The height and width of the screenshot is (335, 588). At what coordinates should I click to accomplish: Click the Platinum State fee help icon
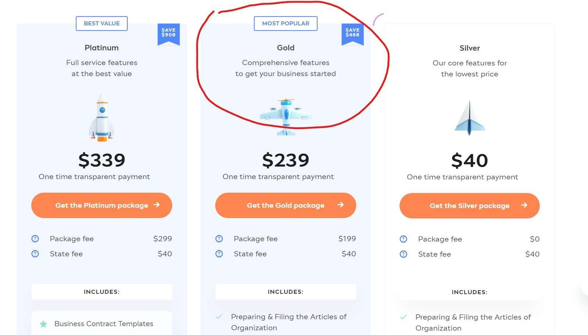(x=35, y=254)
